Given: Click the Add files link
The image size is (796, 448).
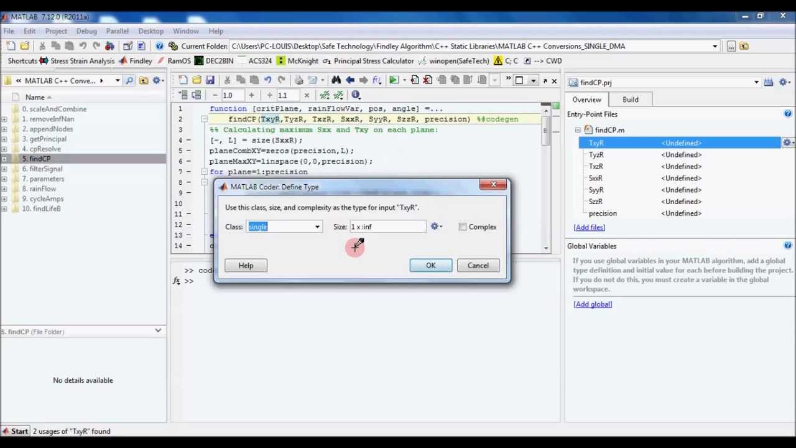Looking at the screenshot, I should click(588, 227).
